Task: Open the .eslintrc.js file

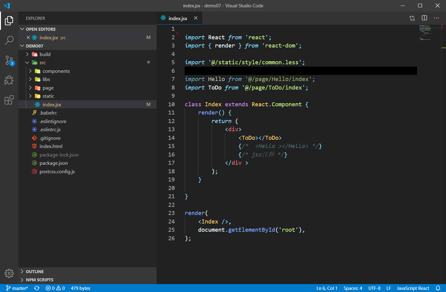Action: [x=87, y=129]
